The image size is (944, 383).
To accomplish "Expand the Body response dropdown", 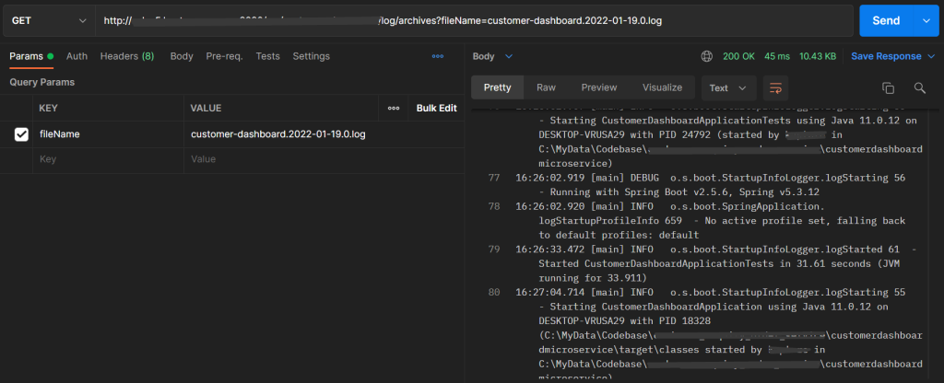I will [x=493, y=56].
